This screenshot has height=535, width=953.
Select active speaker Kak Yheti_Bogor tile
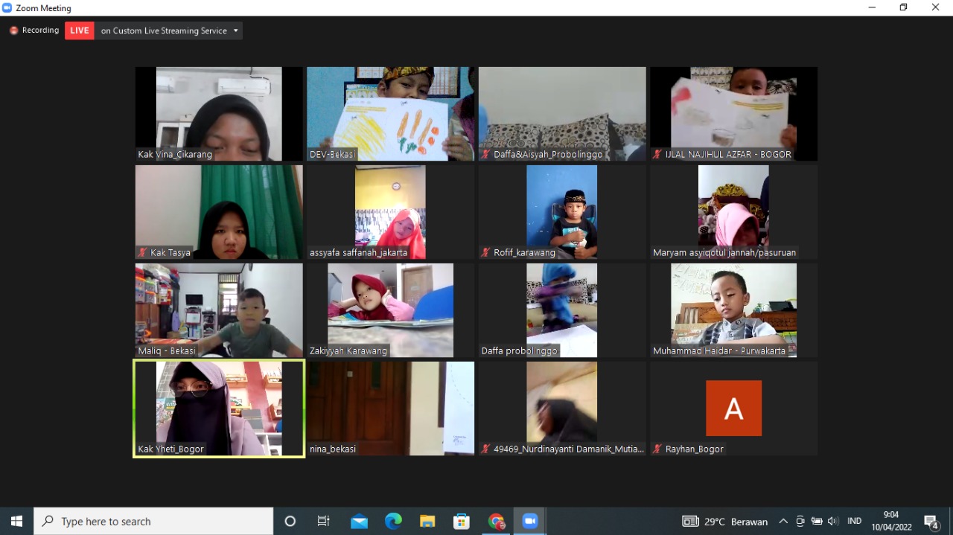pos(219,408)
